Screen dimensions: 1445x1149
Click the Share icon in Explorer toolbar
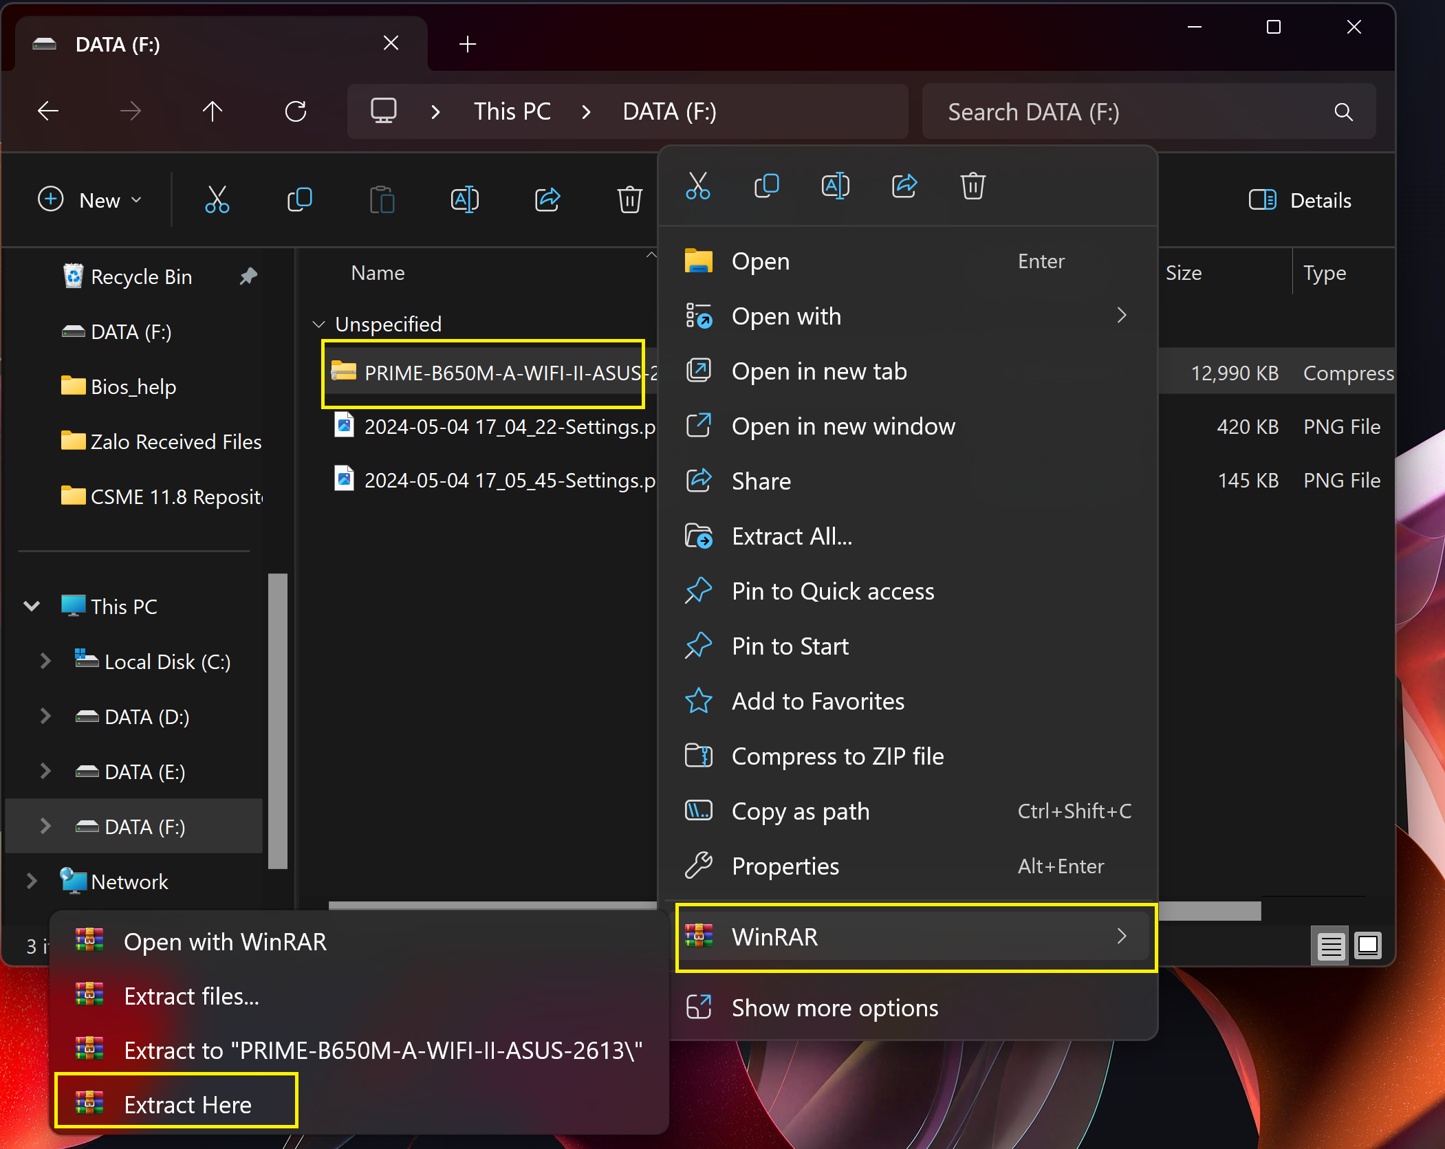547,200
